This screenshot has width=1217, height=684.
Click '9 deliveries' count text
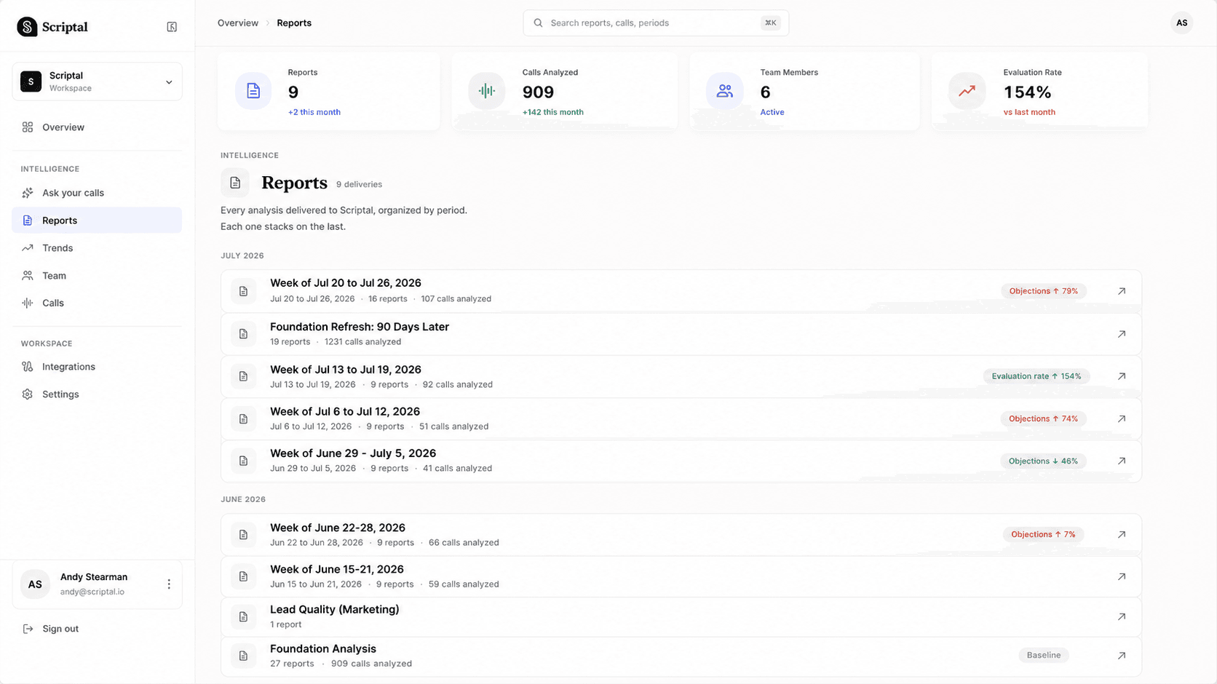[359, 185]
